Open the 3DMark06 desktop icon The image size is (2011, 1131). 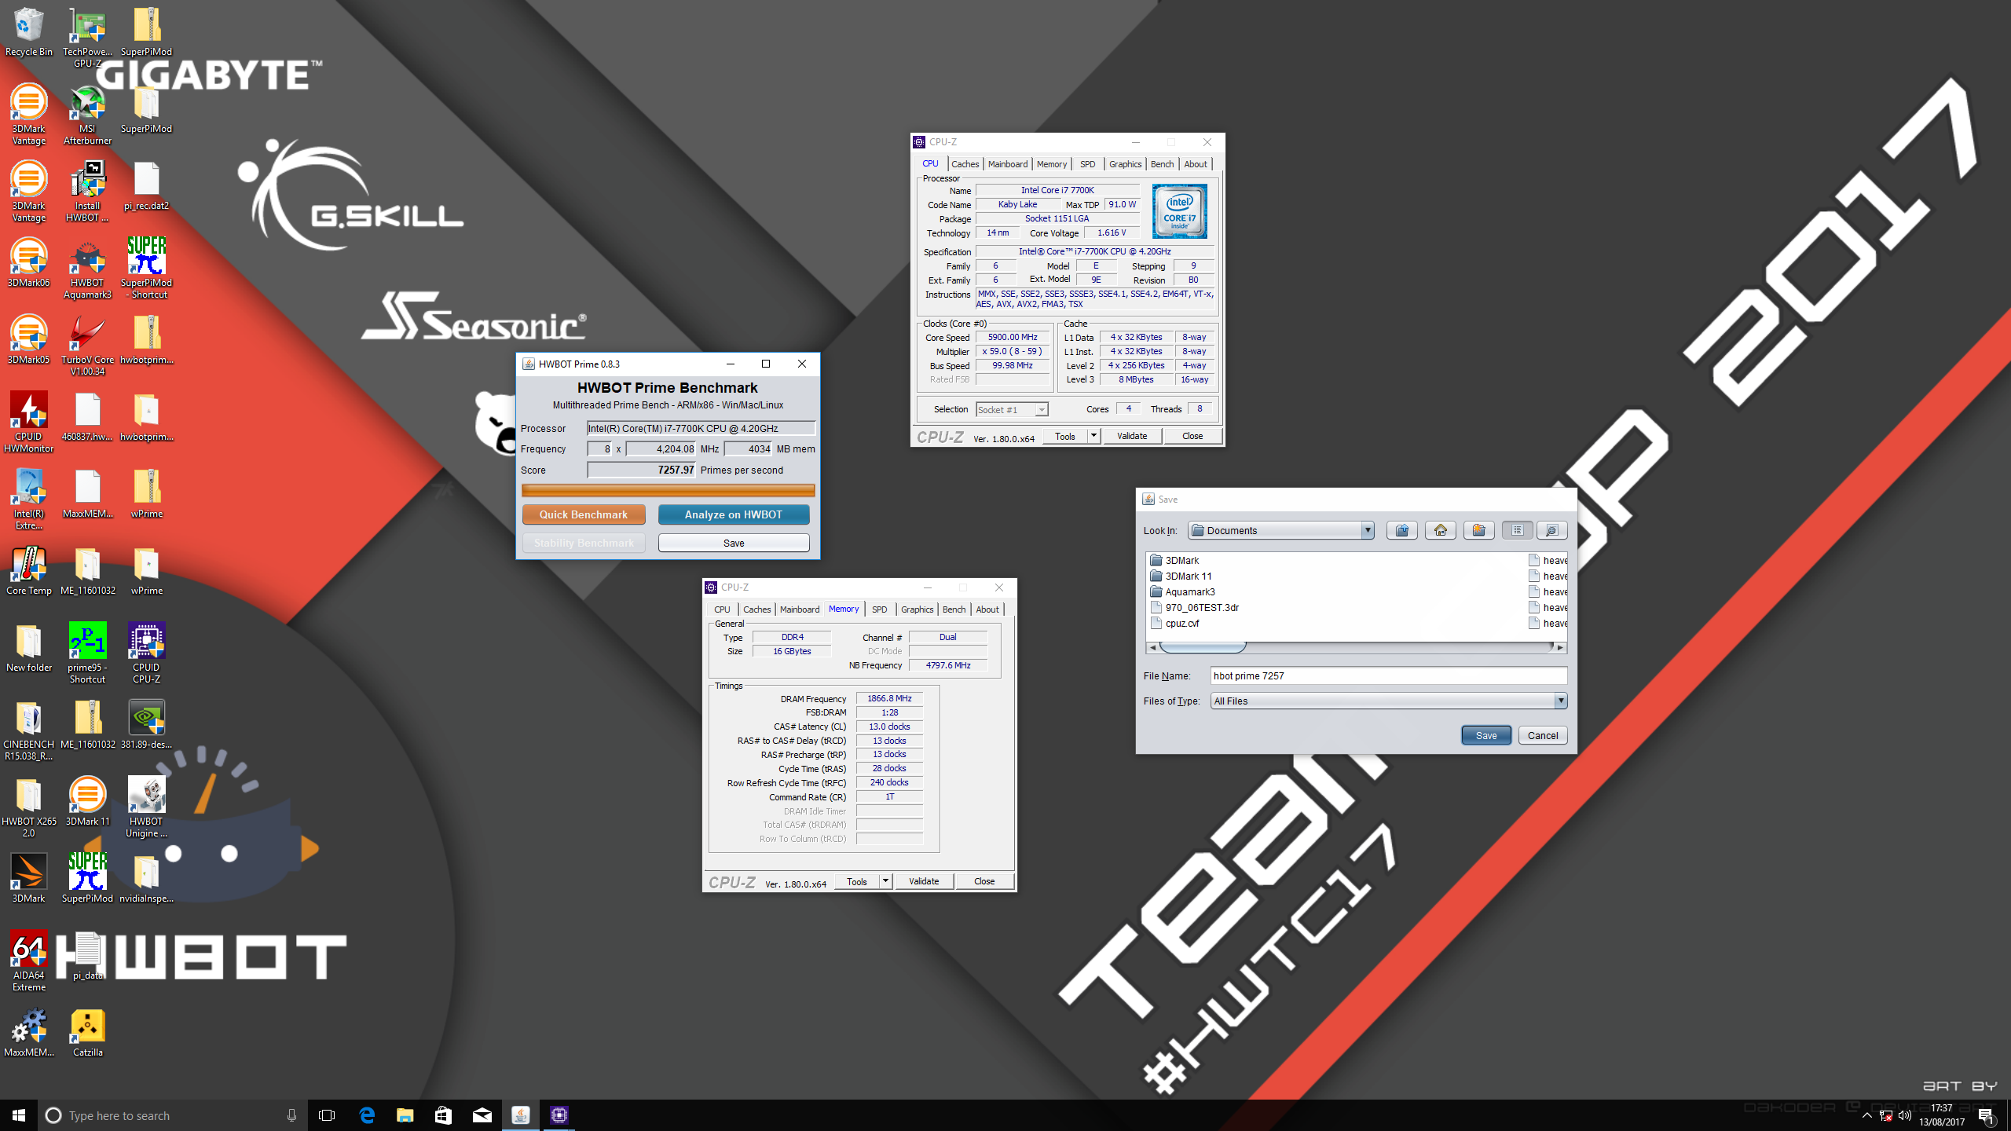point(29,262)
